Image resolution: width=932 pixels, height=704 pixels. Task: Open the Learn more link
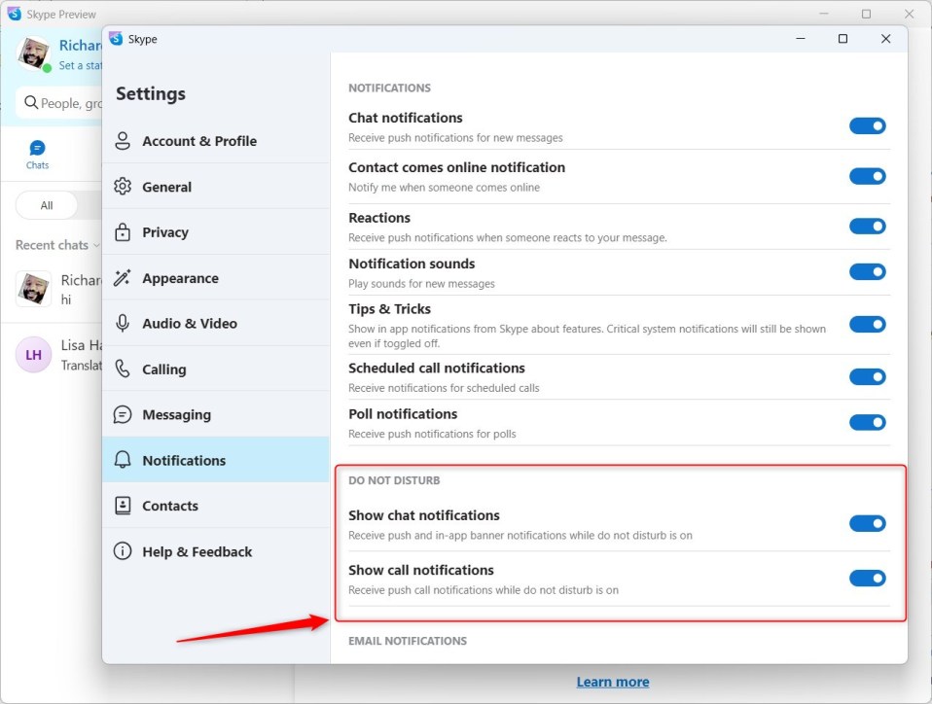613,682
